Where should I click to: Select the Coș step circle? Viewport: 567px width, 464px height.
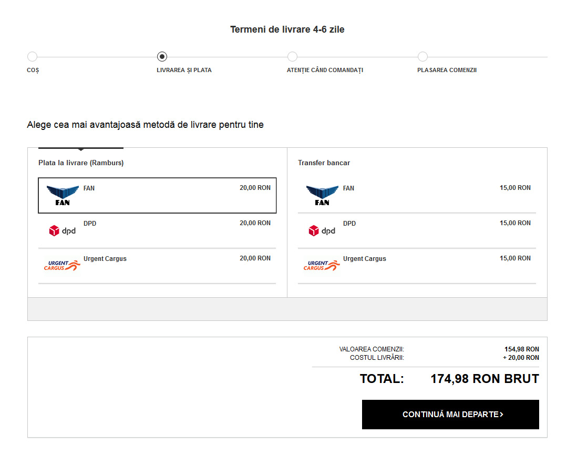point(32,57)
